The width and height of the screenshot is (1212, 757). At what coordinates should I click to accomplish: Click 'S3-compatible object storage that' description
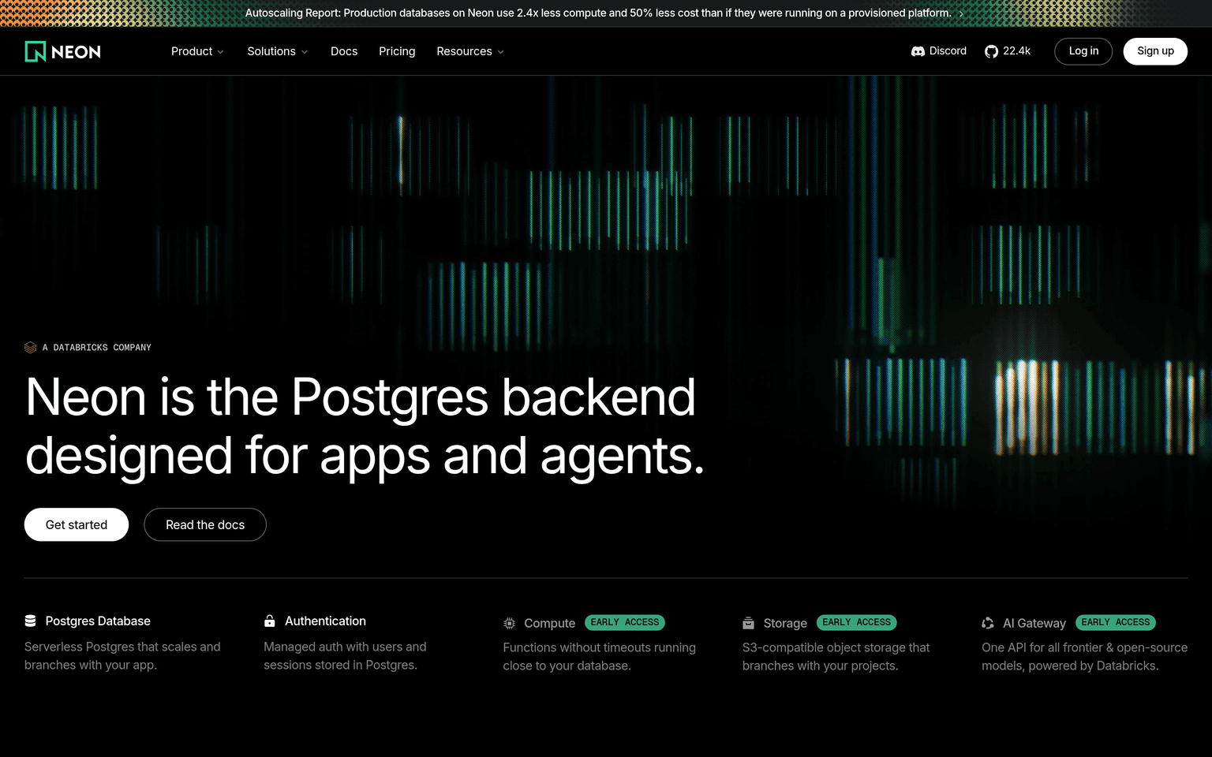[x=836, y=647]
